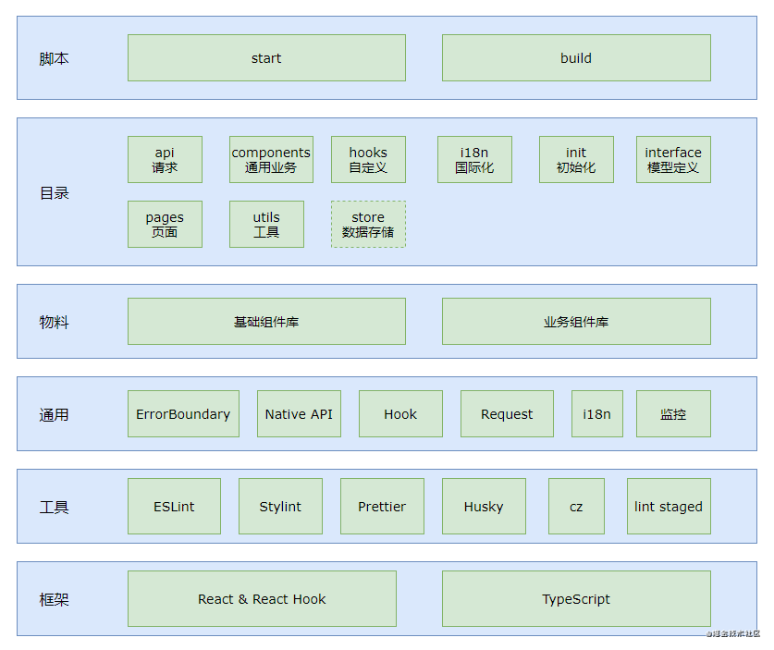Click the 业务组件库 box

[x=576, y=321]
